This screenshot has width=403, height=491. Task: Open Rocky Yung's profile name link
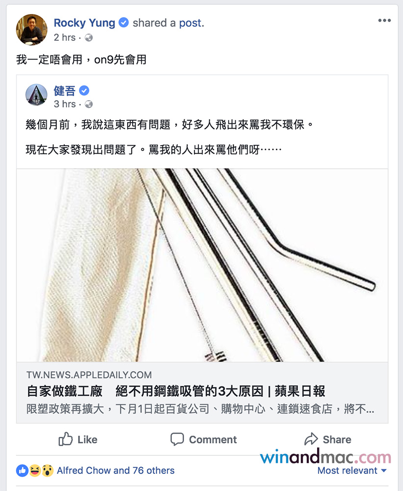[x=84, y=23]
